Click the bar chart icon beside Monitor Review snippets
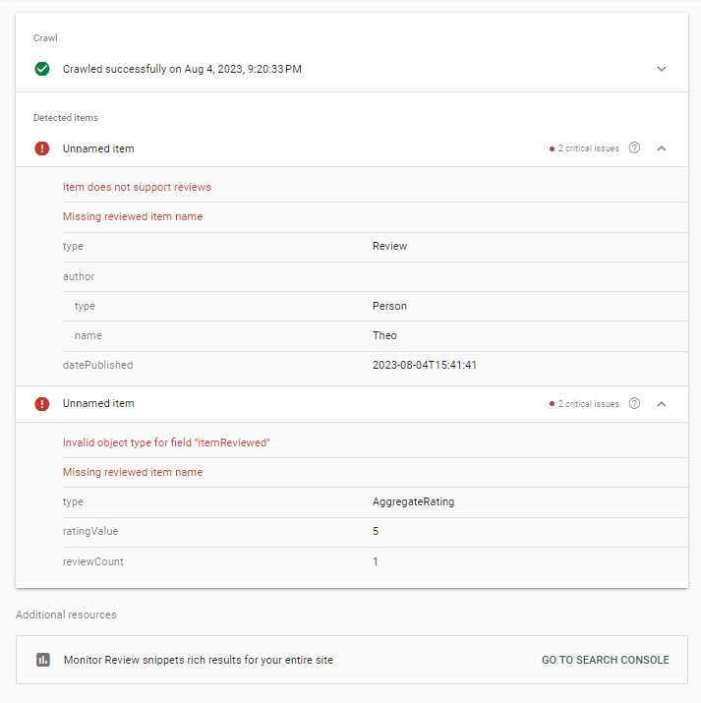701x703 pixels. [42, 660]
